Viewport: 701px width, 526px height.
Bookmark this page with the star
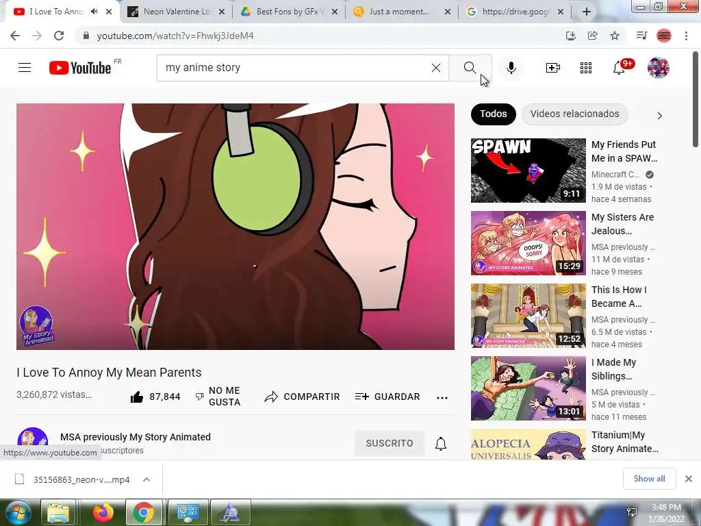tap(615, 36)
